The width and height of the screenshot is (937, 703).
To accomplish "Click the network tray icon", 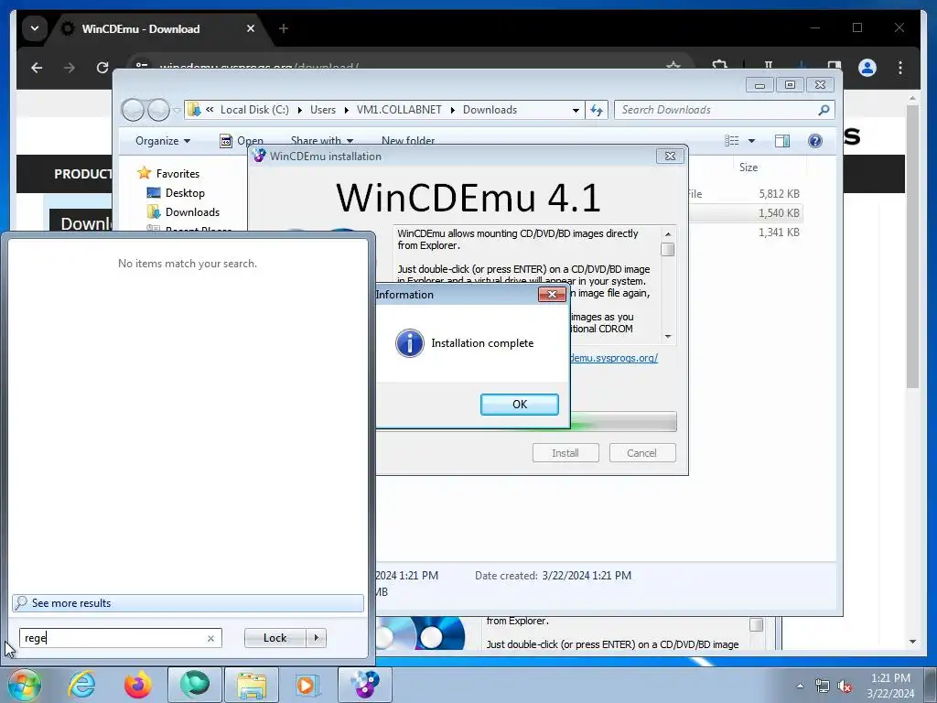I will tap(823, 686).
